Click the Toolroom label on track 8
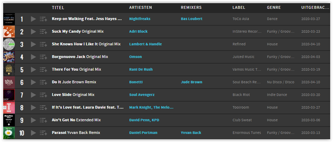 [x=241, y=107]
